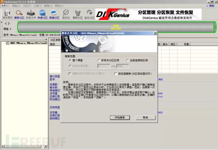
Task: Launch the 快速分区 (Quick Partition) tool
Action: click(43, 14)
